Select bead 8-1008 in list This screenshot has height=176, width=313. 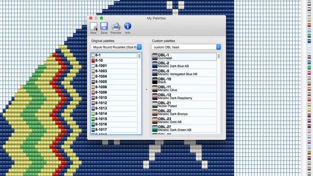[114, 92]
